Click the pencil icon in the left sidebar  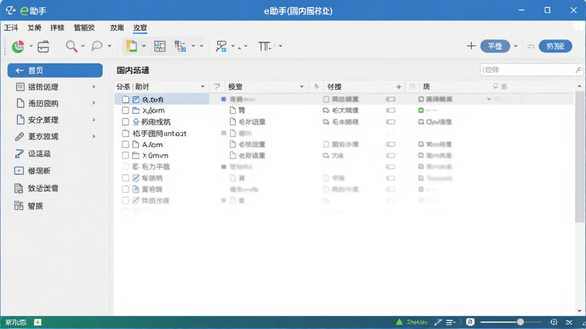19,137
